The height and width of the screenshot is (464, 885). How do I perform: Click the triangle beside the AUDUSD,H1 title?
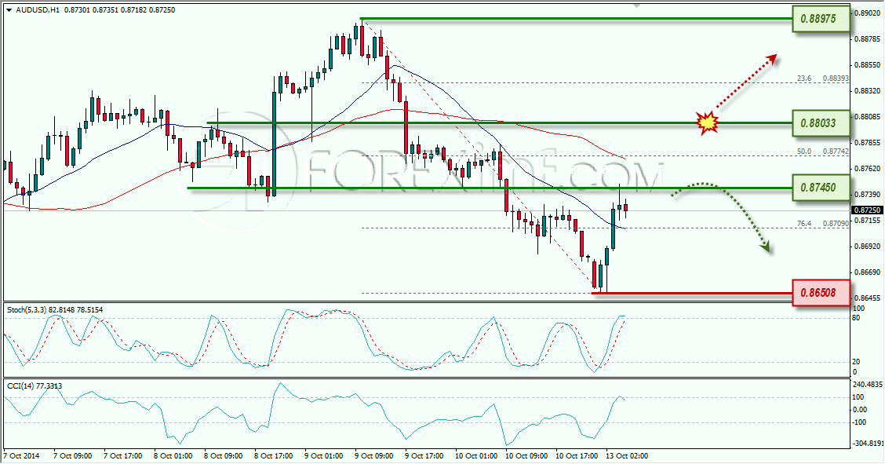point(9,9)
